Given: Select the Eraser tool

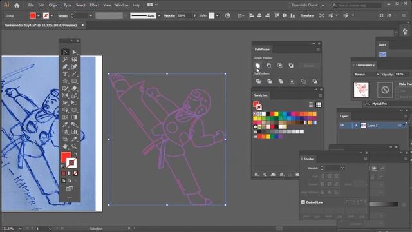Looking at the screenshot, I should click(x=74, y=88).
